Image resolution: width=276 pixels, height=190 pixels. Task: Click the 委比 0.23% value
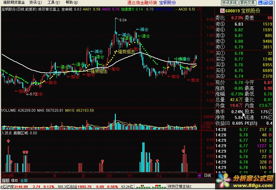coord(237,18)
